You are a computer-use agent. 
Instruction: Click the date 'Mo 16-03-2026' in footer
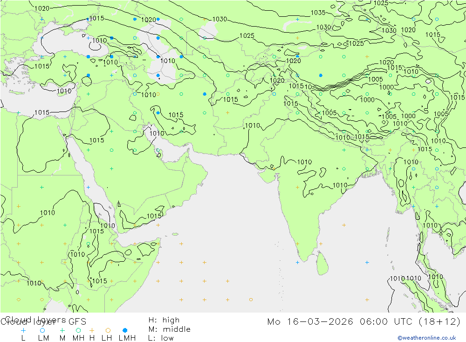click(310, 322)
